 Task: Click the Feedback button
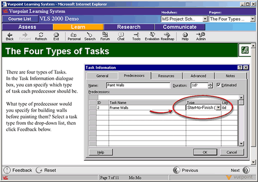(x=18, y=170)
